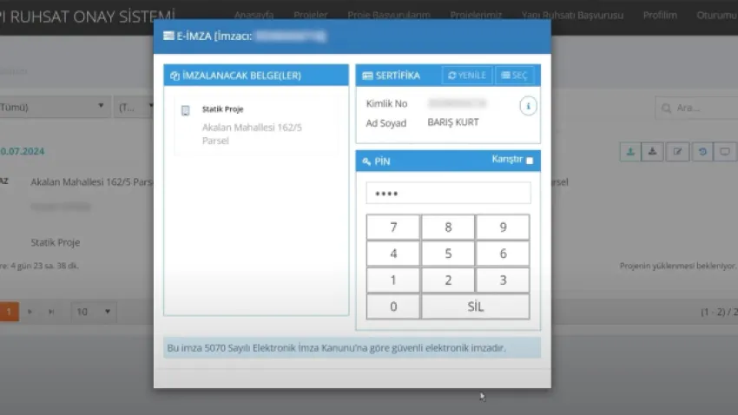Image resolution: width=738 pixels, height=415 pixels.
Task: Enable the Karıştır checkbox
Action: pyautogui.click(x=530, y=161)
